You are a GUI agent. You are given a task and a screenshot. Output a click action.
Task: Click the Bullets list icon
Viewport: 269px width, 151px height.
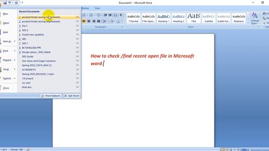click(84, 15)
